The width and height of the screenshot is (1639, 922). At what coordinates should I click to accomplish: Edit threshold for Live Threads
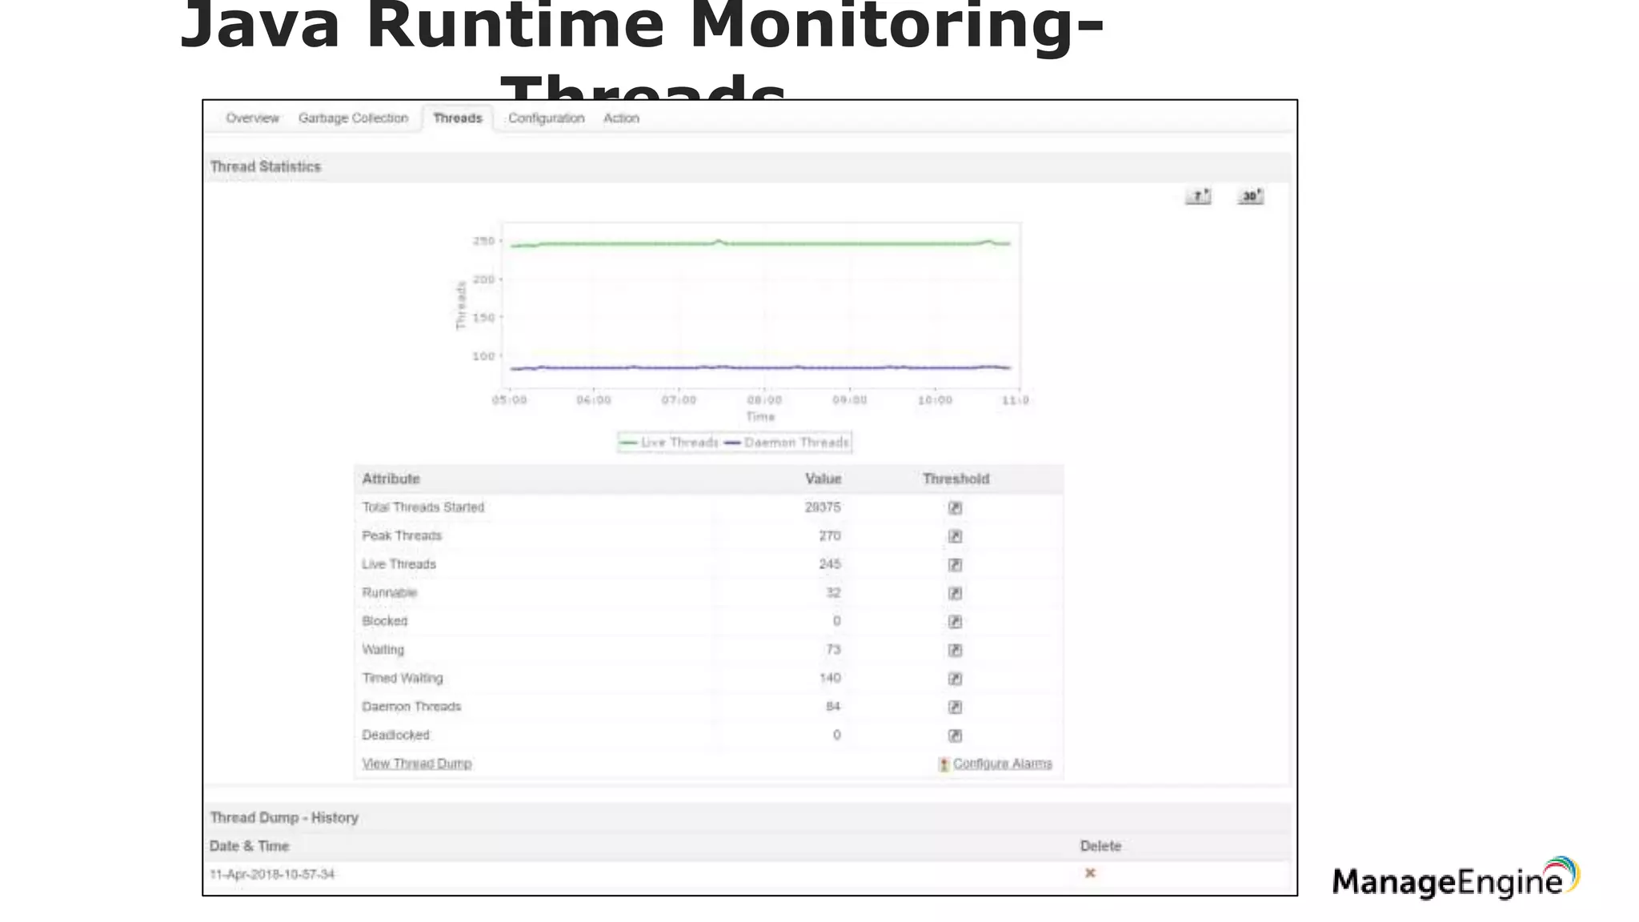[x=955, y=564]
